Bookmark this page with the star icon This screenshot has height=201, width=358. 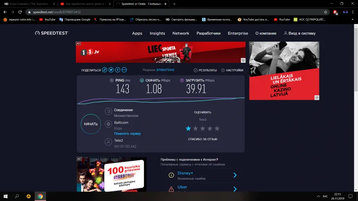click(325, 12)
